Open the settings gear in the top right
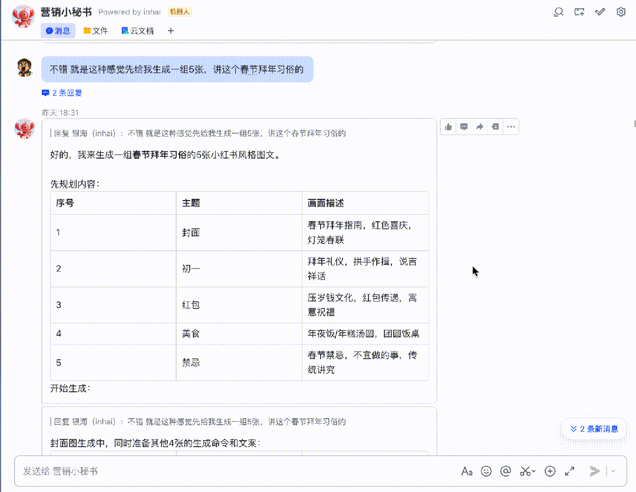Image resolution: width=636 pixels, height=492 pixels. (620, 11)
